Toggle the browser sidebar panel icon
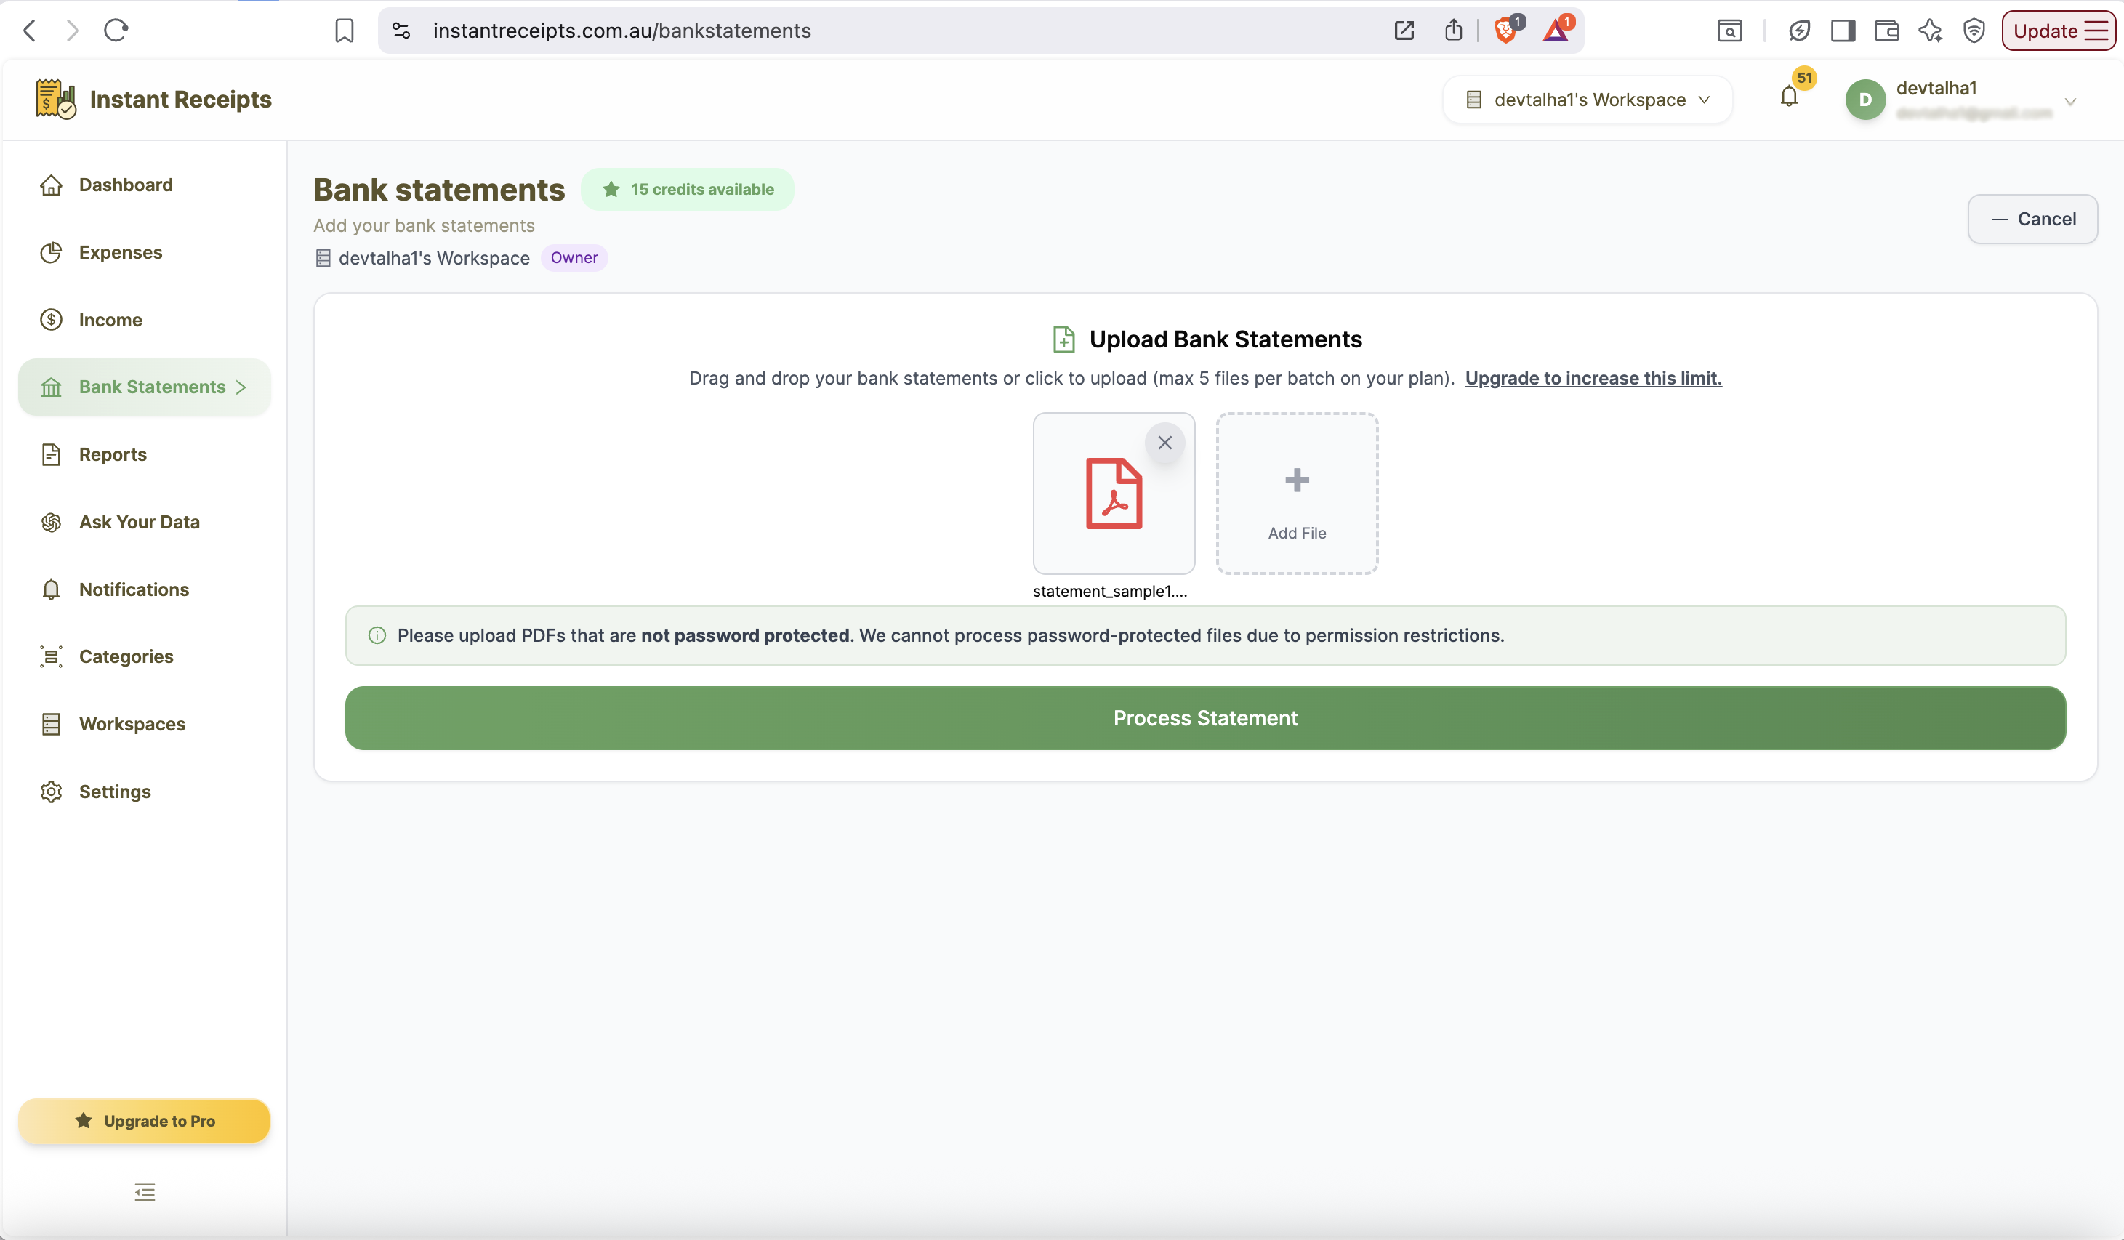2124x1240 pixels. [x=1843, y=31]
